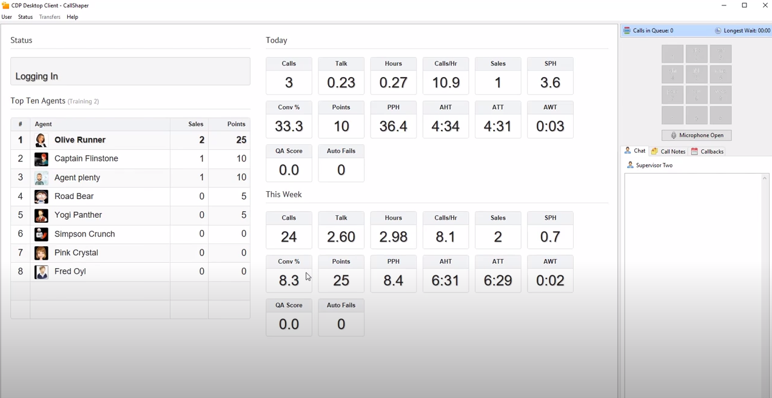Switch to the Call Notes tab
This screenshot has width=772, height=398.
tap(668, 152)
